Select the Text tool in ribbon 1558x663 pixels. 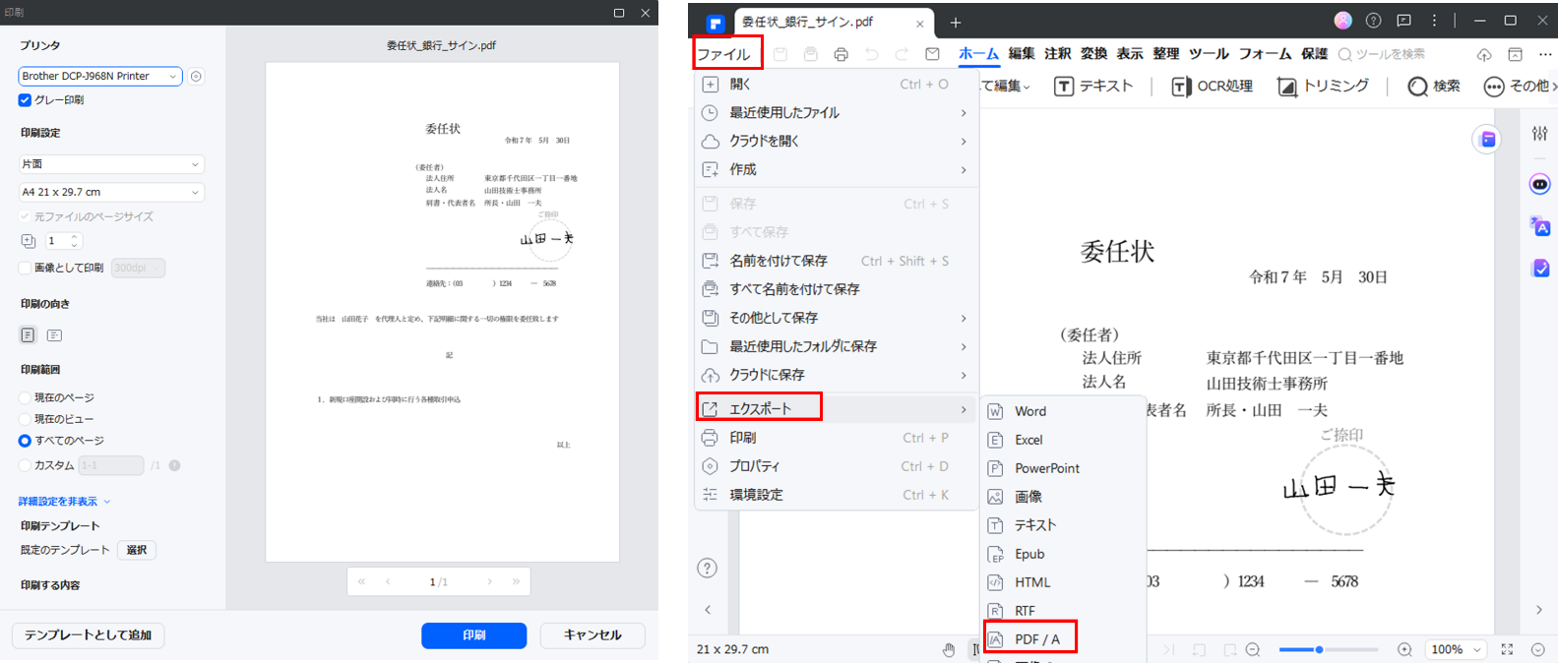point(1093,87)
